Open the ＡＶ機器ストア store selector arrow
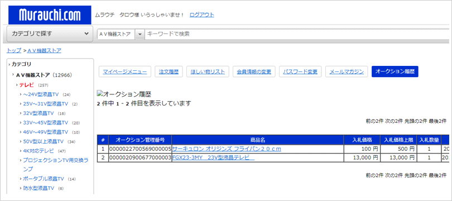The width and height of the screenshot is (452, 201). pyautogui.click(x=140, y=34)
